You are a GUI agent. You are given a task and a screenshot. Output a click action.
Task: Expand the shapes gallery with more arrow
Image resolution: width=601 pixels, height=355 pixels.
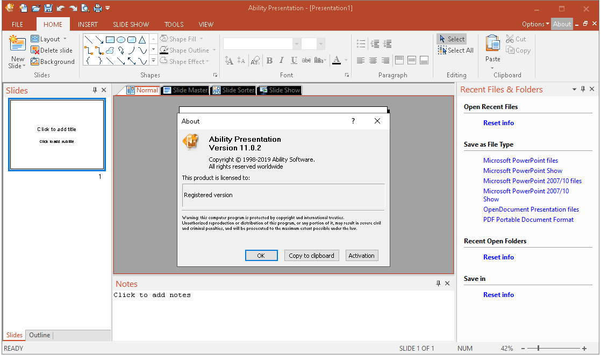(153, 61)
